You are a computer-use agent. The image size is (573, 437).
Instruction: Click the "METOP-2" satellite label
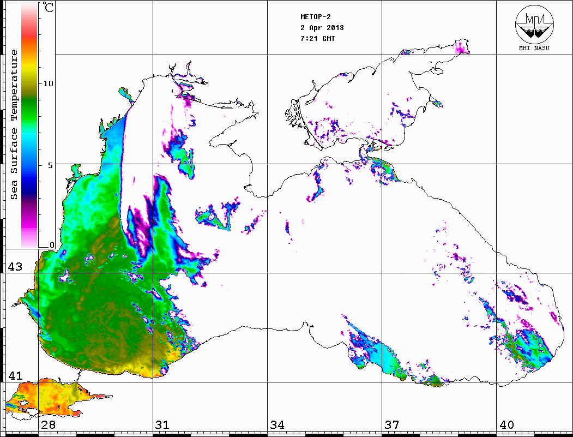(x=316, y=17)
